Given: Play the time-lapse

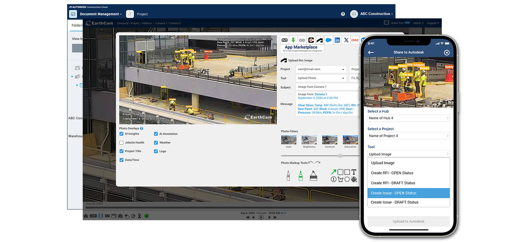Looking at the screenshot, I should coord(261,217).
